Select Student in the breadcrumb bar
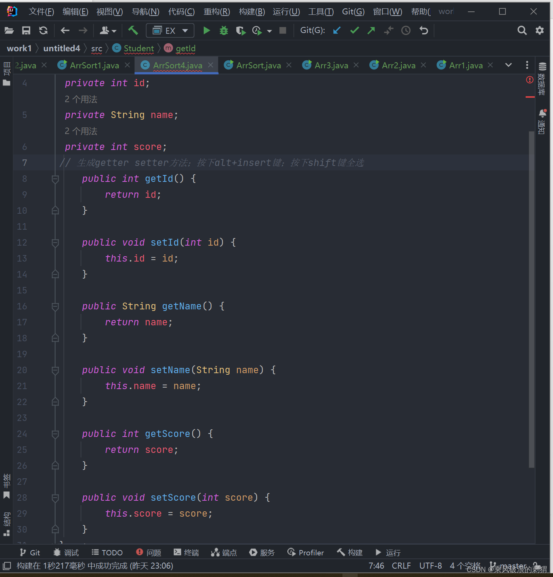553x577 pixels. [138, 48]
